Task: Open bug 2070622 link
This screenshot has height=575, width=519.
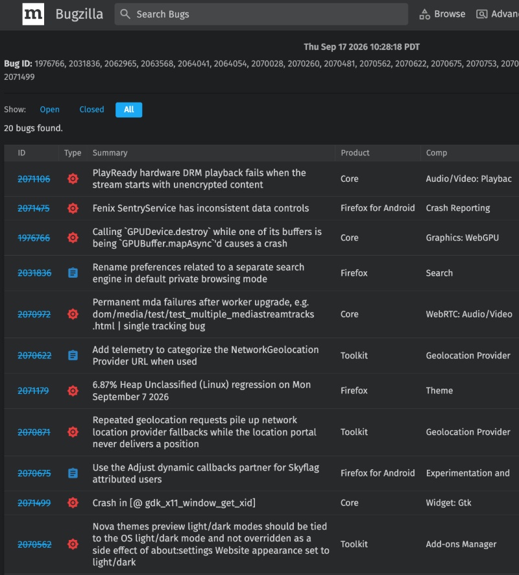Action: (34, 356)
